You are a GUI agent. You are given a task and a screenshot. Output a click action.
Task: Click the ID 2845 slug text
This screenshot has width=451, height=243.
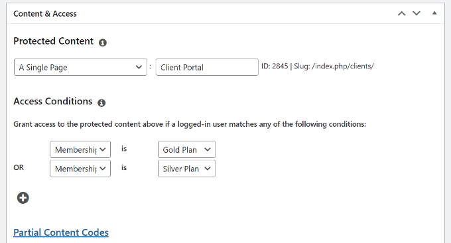click(x=318, y=66)
